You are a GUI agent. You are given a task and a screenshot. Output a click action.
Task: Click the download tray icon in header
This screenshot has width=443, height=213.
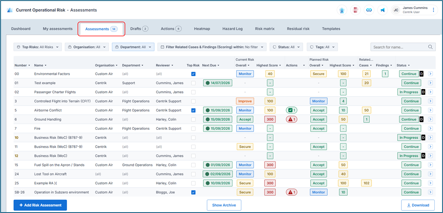coord(342,10)
